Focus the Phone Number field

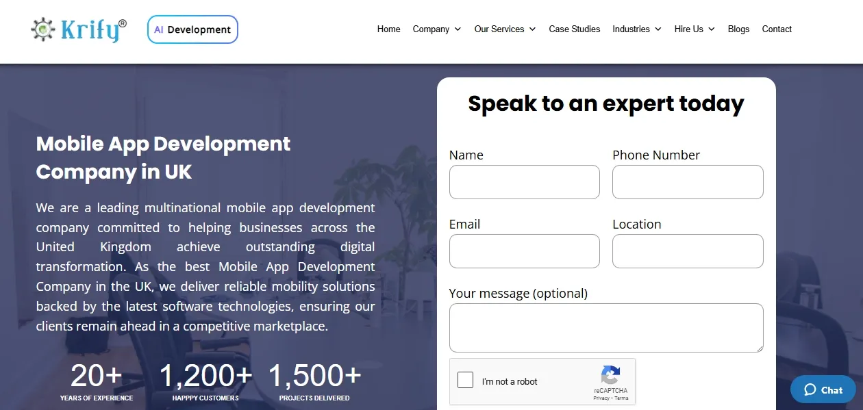tap(688, 182)
